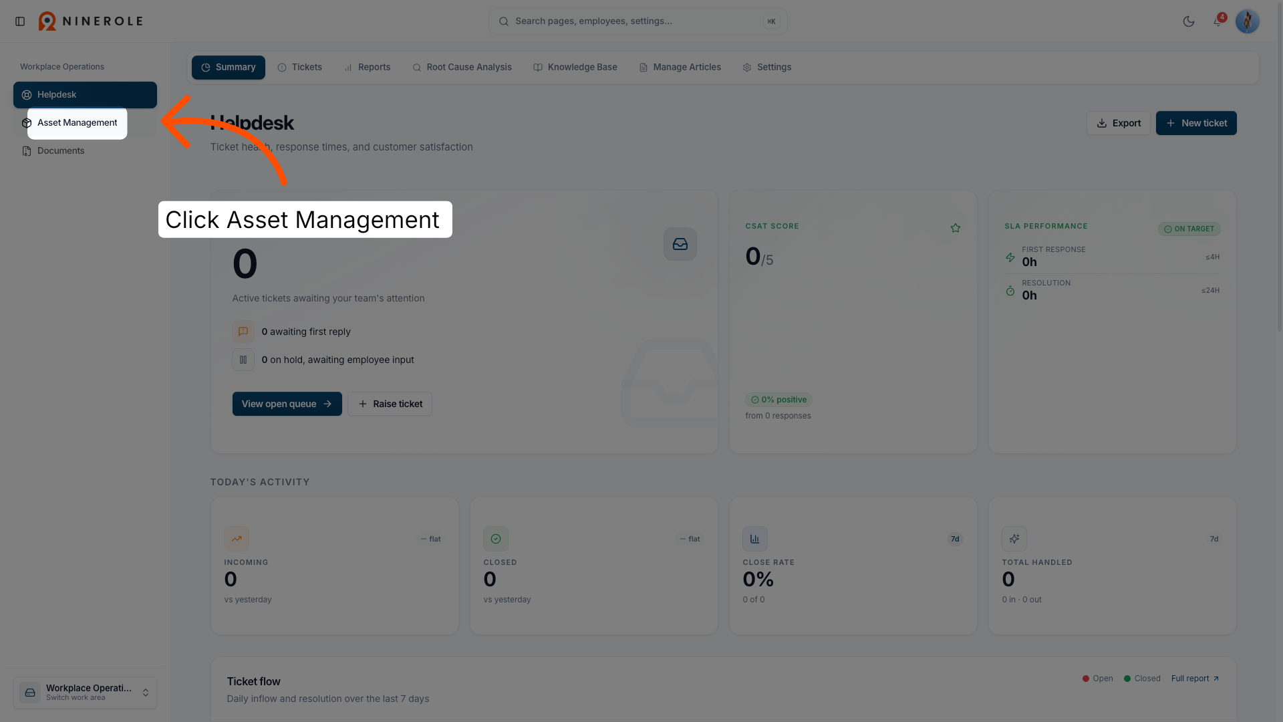1283x722 pixels.
Task: Expand the Switch work area selector
Action: pyautogui.click(x=85, y=693)
